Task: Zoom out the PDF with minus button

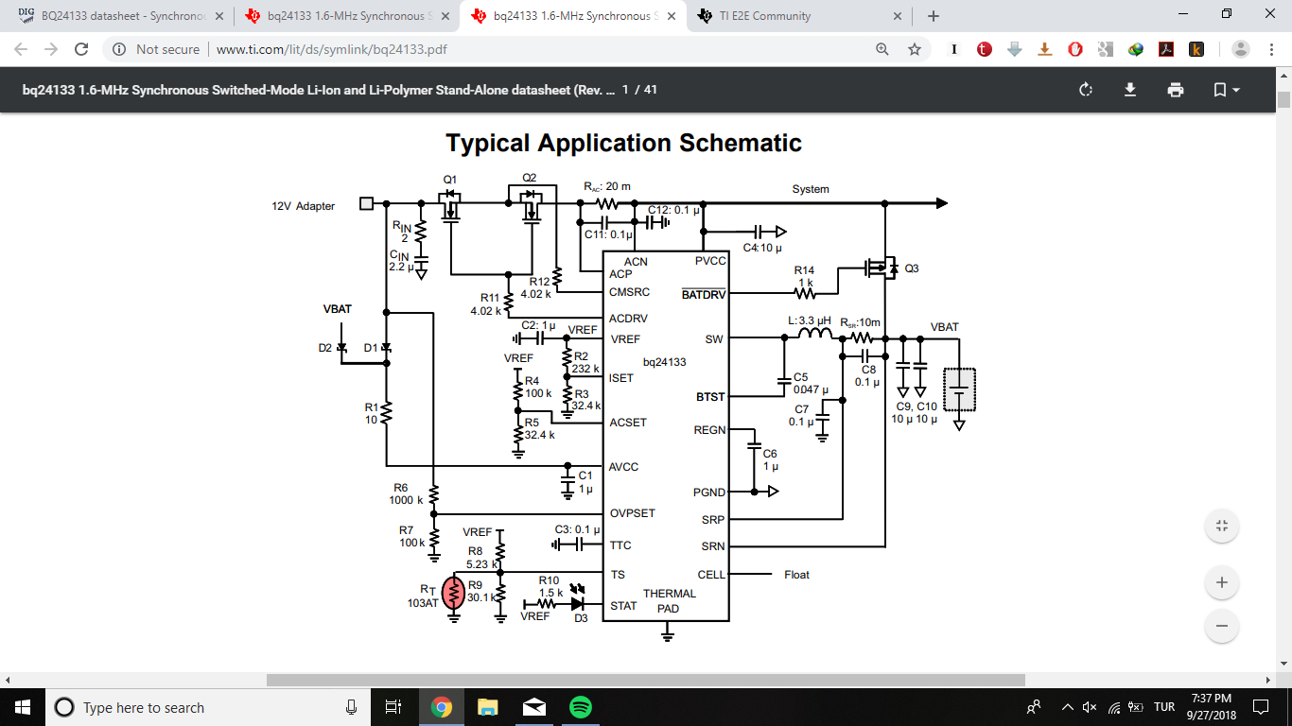Action: pos(1222,626)
